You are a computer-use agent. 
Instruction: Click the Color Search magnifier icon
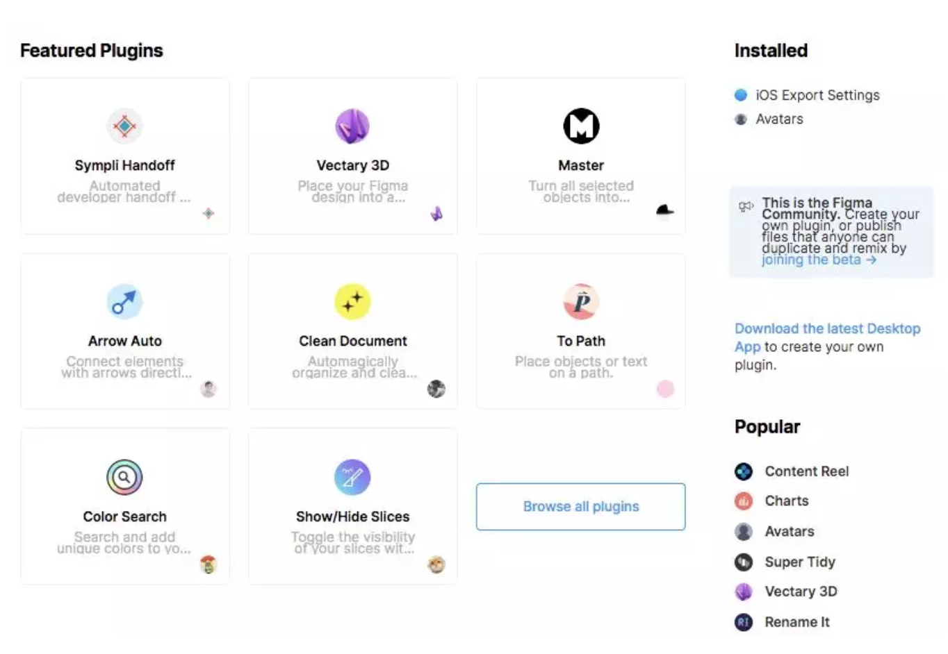point(124,478)
